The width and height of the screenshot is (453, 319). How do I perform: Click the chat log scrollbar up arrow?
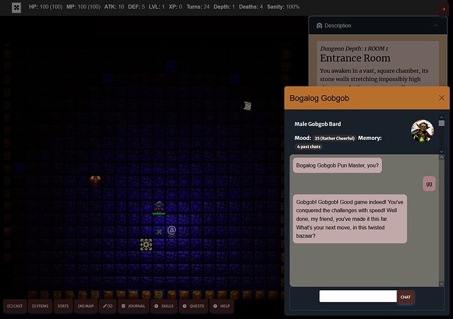point(441,158)
